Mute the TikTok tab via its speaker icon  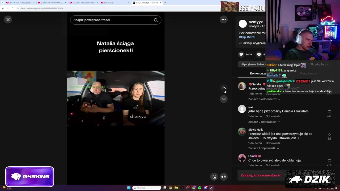coord(157,3)
